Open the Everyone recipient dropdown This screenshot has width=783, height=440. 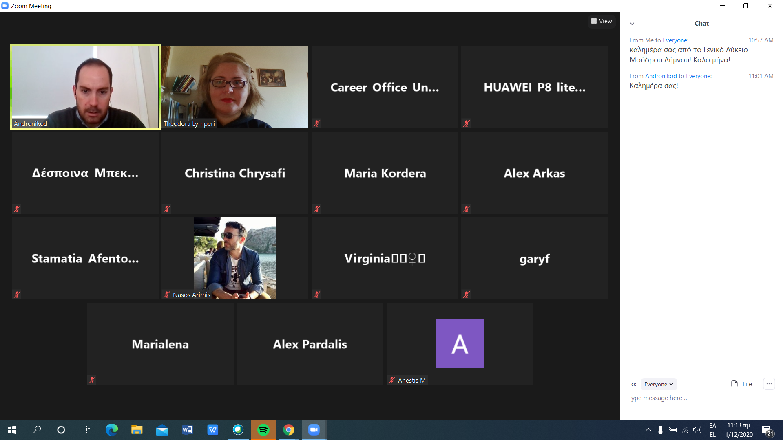point(659,384)
